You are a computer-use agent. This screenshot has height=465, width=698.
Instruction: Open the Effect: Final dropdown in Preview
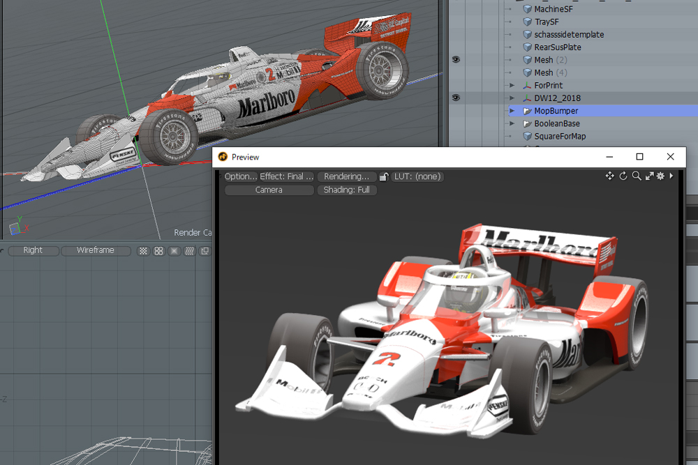(x=287, y=176)
